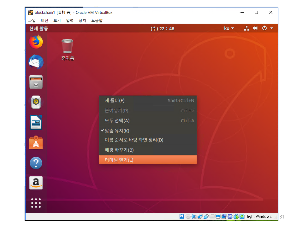Click the optical disc status icon
This screenshot has height=227, width=303.
(188, 217)
